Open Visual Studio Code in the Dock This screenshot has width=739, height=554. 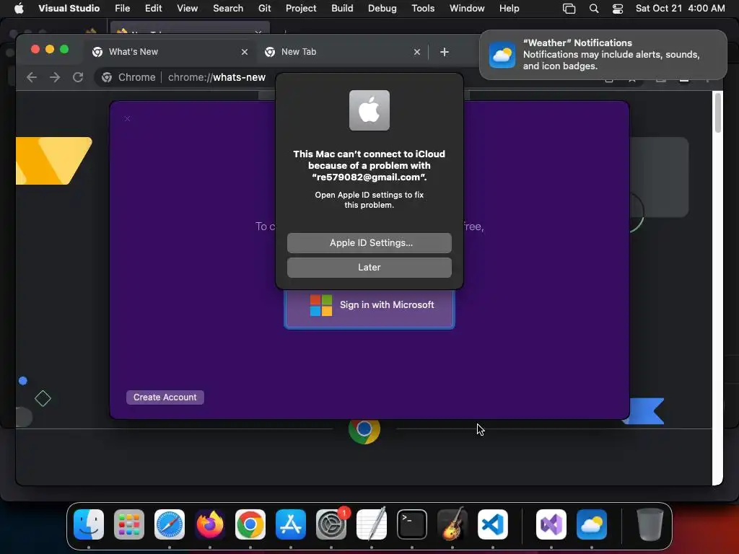tap(492, 524)
